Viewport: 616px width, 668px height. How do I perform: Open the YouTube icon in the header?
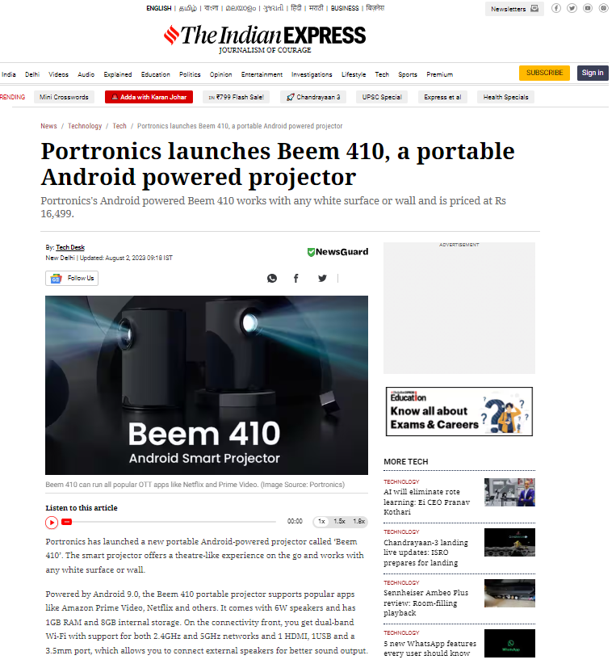[588, 8]
